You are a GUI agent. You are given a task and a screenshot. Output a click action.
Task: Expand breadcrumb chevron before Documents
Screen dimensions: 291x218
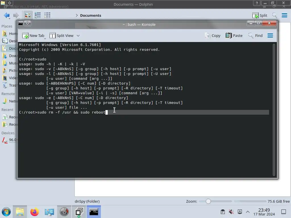click(77, 15)
